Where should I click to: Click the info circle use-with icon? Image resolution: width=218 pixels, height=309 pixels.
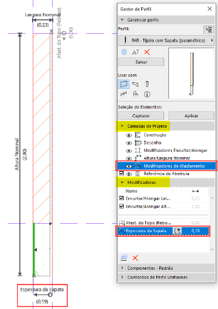(147, 94)
